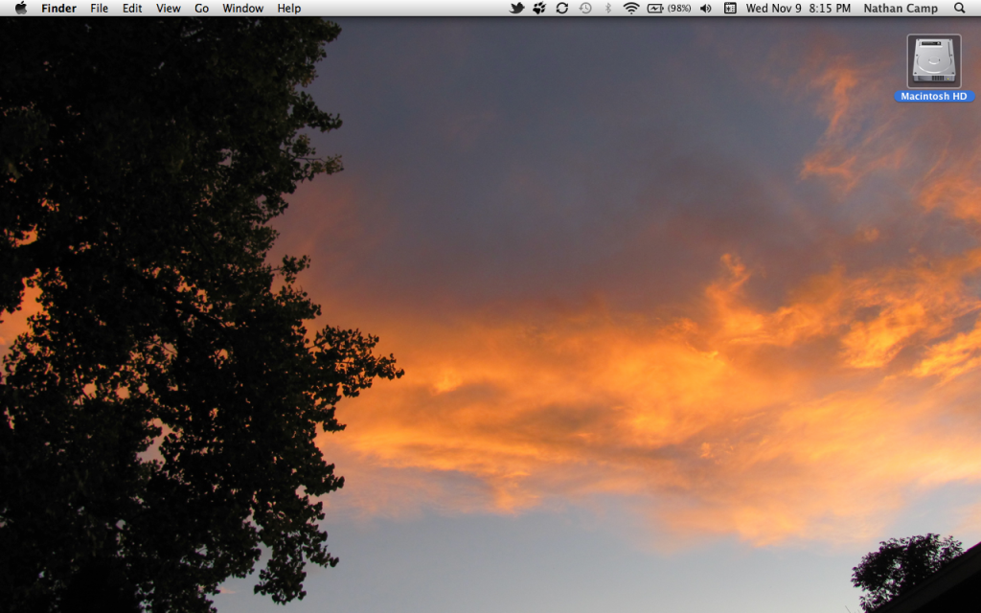Open the circular arrows sync status icon
Image resolution: width=981 pixels, height=613 pixels.
[x=562, y=9]
